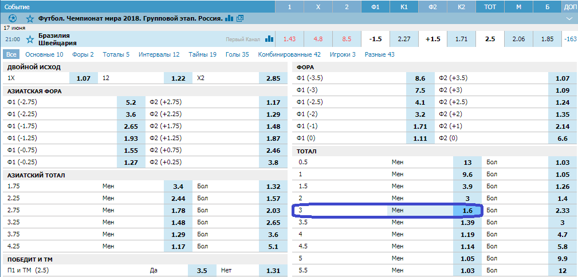
Task: Select double chance X2 at 2.85
Action: pos(273,78)
